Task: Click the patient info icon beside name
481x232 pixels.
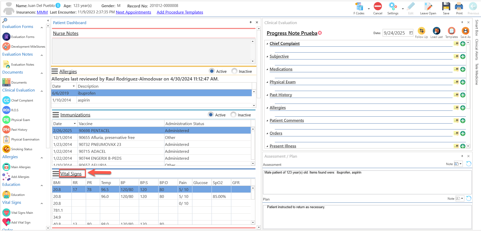Action: (58, 5)
